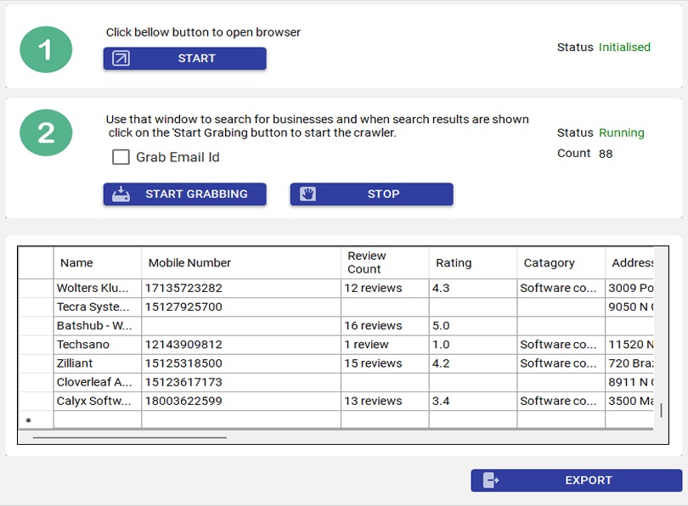
Task: Click the address cell starting 3500 Ma
Action: tap(629, 402)
